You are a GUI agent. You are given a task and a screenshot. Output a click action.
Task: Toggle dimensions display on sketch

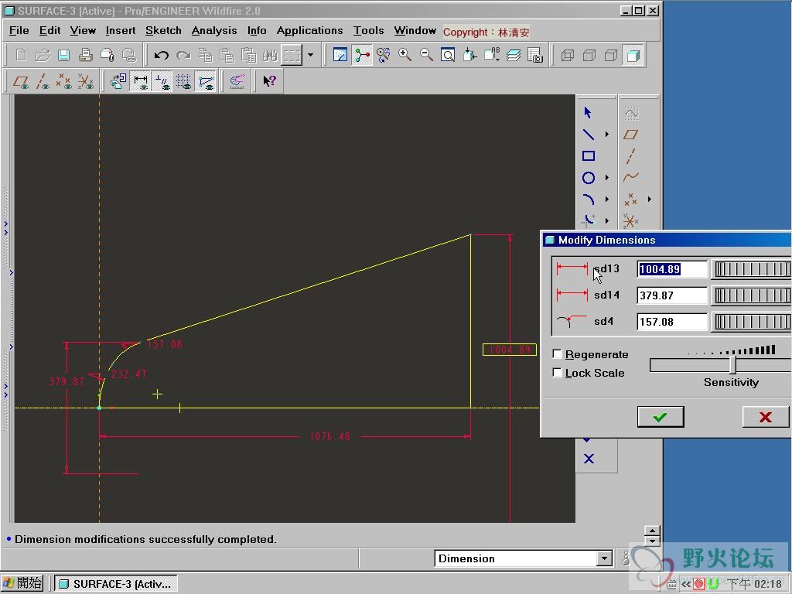pyautogui.click(x=141, y=80)
